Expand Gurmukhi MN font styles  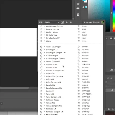pos(44,64)
